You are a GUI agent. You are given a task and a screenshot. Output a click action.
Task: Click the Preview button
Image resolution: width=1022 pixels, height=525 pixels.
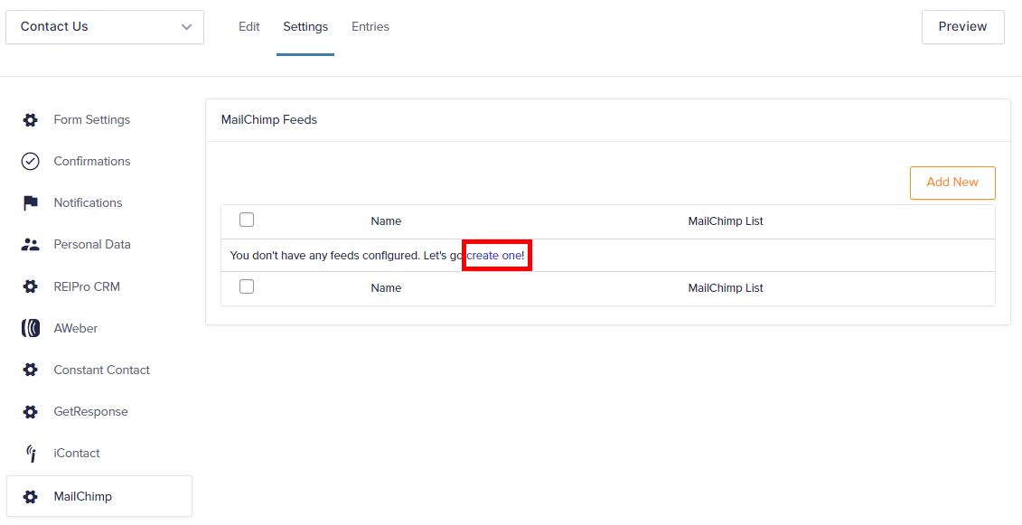click(962, 27)
